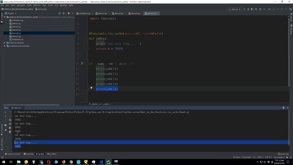This screenshot has width=293, height=165.
Task: Toggle the Structure side tool window stripe
Action: pos(2,144)
